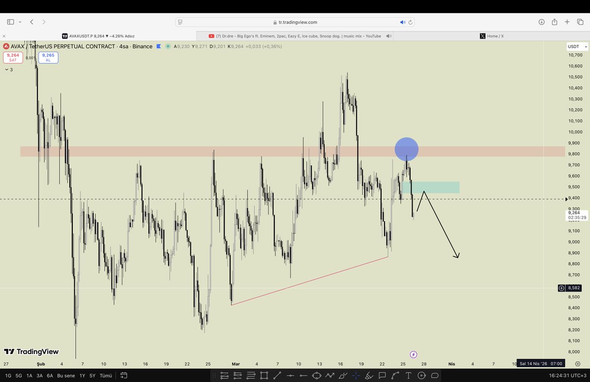Open the Safari downloads icon
Screen dimensions: 590x382
click(x=541, y=22)
